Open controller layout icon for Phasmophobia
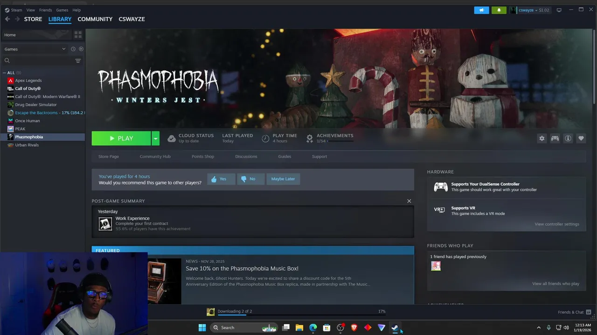Viewport: 597px width, 335px height. (555, 138)
